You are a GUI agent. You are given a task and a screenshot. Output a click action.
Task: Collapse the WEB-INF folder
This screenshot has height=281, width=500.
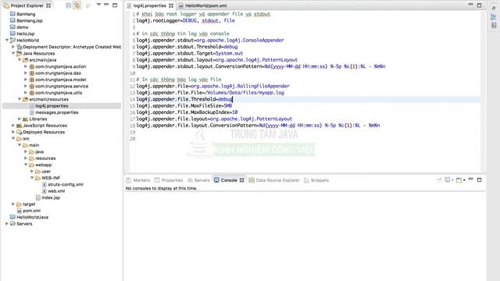click(32, 178)
